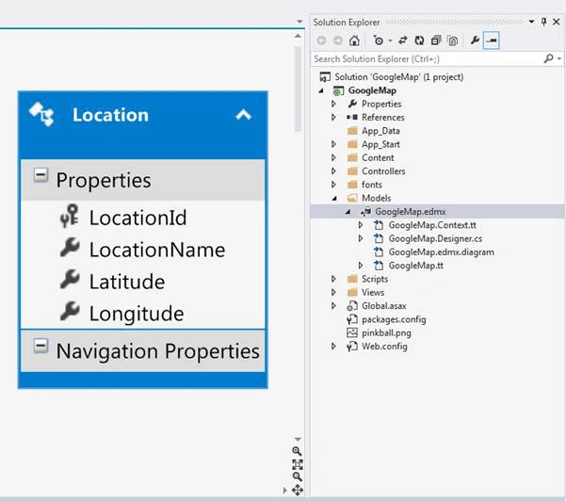The width and height of the screenshot is (566, 502).
Task: Click the Controllers folder icon
Action: coord(352,171)
